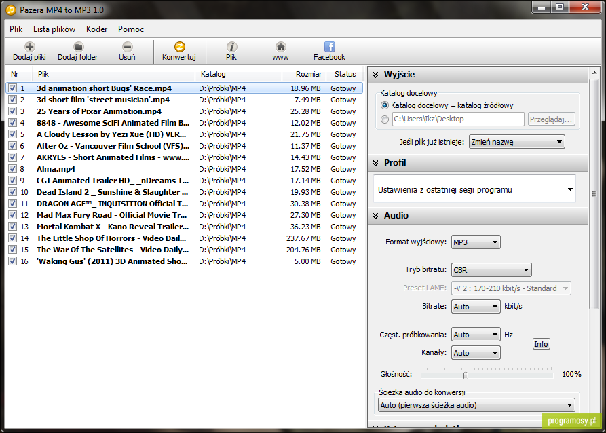Click the Dodaj pliki plus icon

[29, 47]
